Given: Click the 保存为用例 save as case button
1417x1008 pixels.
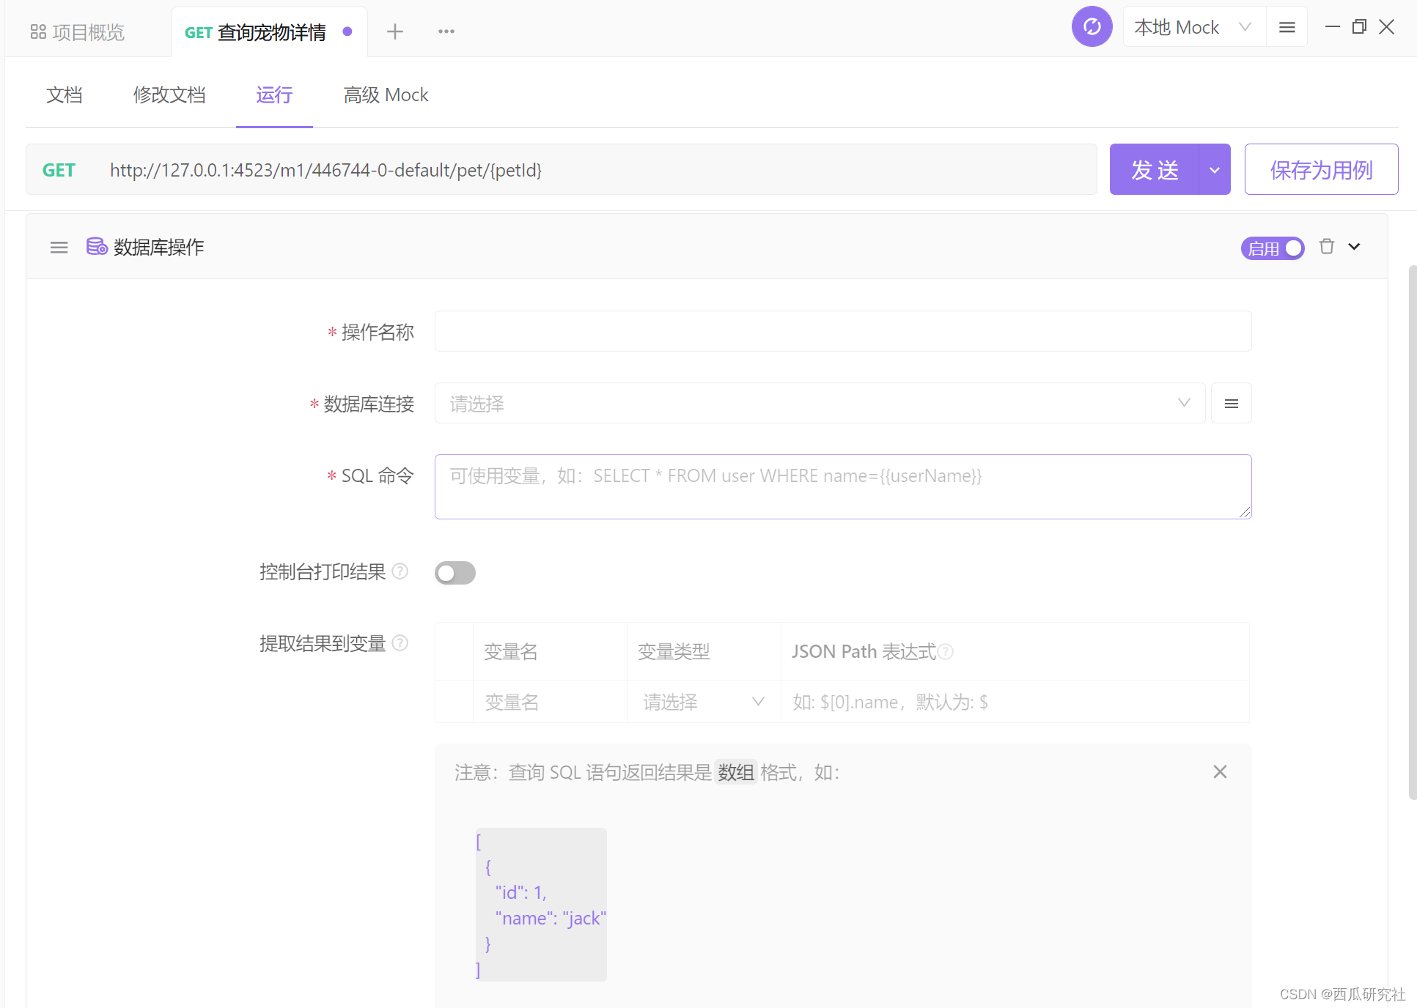Looking at the screenshot, I should click(x=1321, y=170).
